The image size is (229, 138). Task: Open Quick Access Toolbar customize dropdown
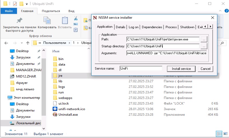pyautogui.click(x=27, y=4)
